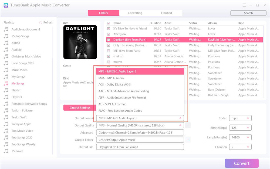Open the SampleRate 44100 dropdown

(x=240, y=137)
